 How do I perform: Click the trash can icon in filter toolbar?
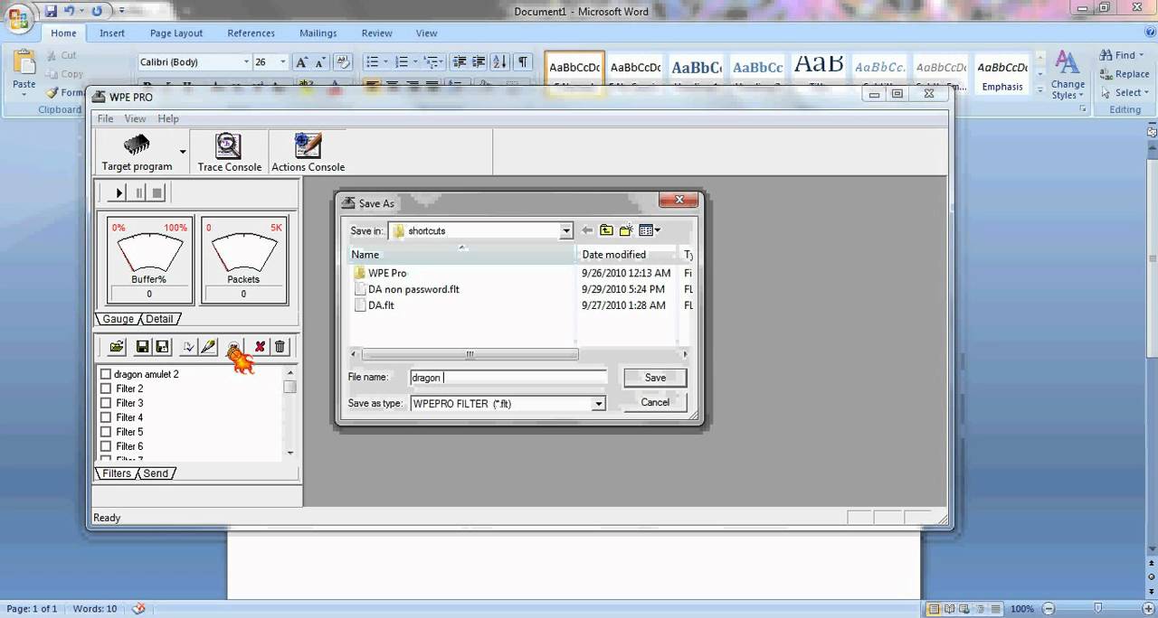(280, 347)
